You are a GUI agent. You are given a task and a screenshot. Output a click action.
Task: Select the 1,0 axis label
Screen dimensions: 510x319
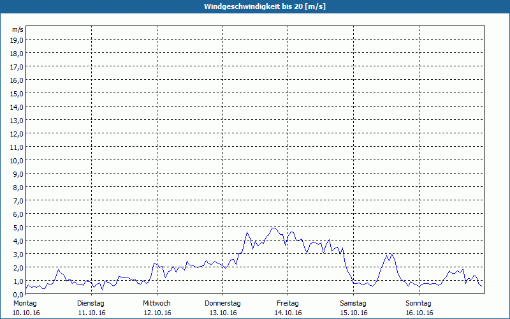(18, 281)
